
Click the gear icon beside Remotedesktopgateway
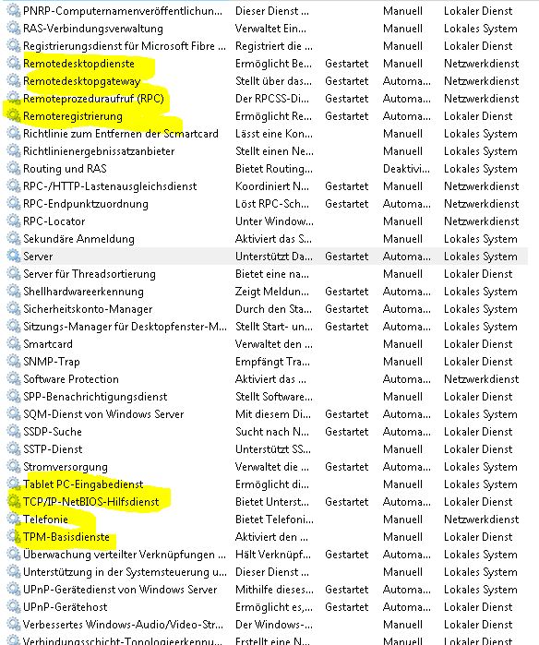pos(13,81)
